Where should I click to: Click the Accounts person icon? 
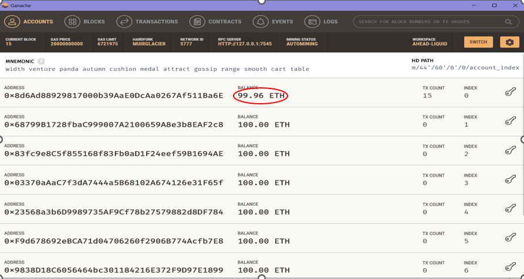click(12, 22)
